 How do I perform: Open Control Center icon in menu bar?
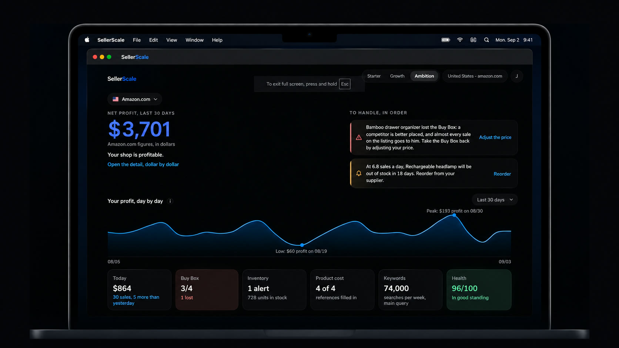[473, 40]
